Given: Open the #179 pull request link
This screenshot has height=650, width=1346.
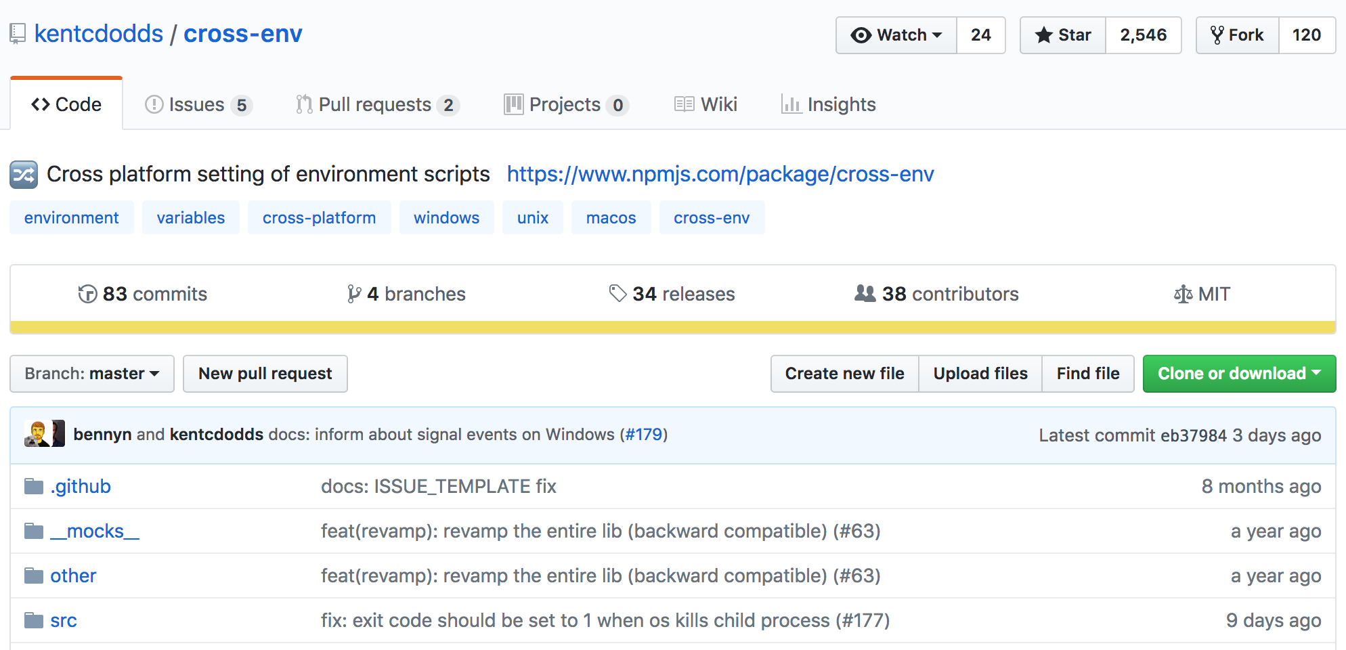Looking at the screenshot, I should pos(644,434).
